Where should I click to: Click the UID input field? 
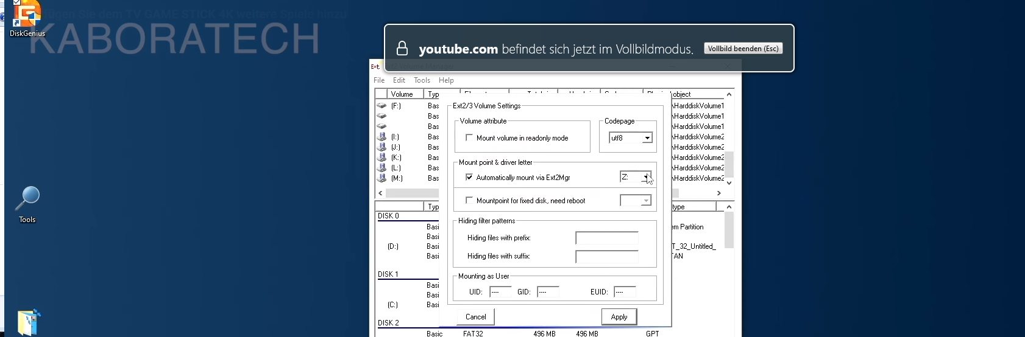pos(501,292)
